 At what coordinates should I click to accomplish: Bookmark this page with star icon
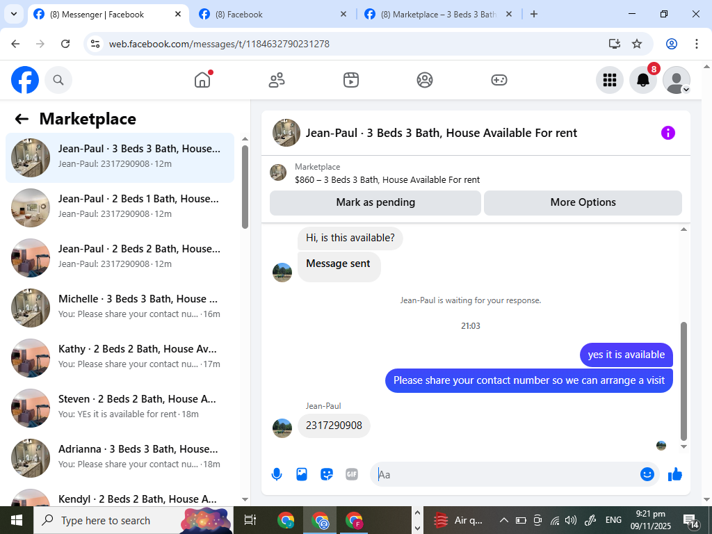pos(637,44)
